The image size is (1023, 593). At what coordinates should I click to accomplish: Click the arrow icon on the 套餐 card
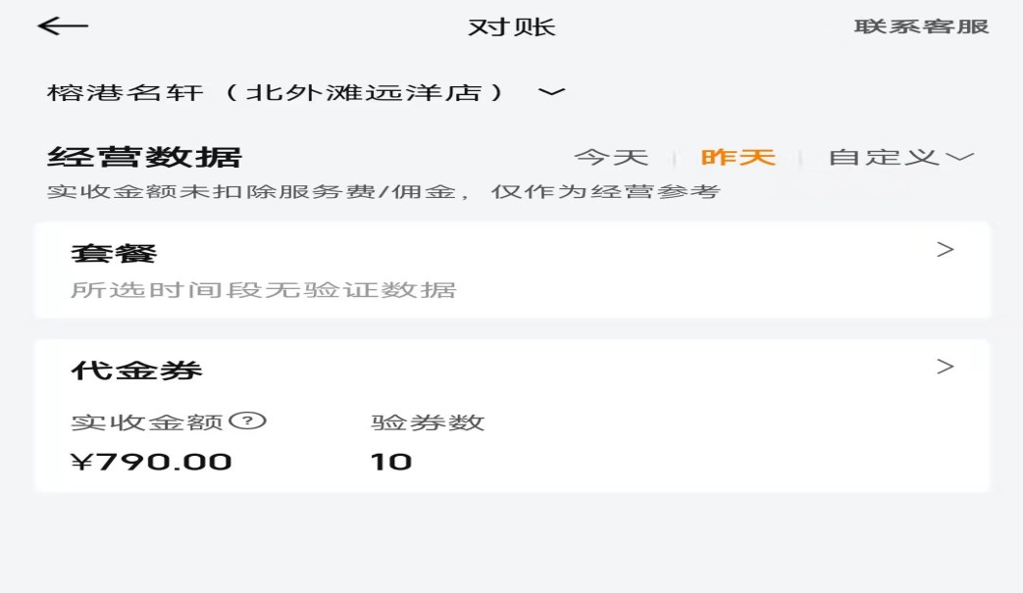(945, 250)
